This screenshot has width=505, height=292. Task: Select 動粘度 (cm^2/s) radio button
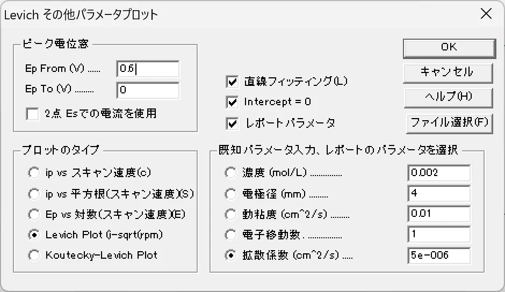[x=230, y=214]
